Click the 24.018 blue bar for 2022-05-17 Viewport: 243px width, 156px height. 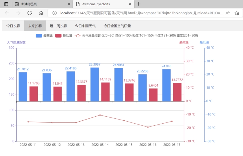point(167,85)
